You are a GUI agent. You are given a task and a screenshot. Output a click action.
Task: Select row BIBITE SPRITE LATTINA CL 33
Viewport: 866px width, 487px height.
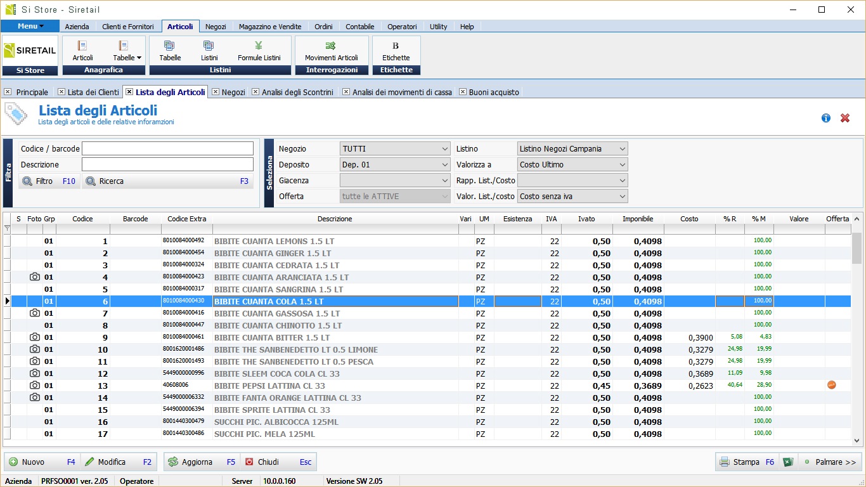[x=427, y=410]
